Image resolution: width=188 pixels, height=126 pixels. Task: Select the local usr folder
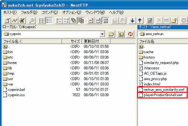point(8,79)
